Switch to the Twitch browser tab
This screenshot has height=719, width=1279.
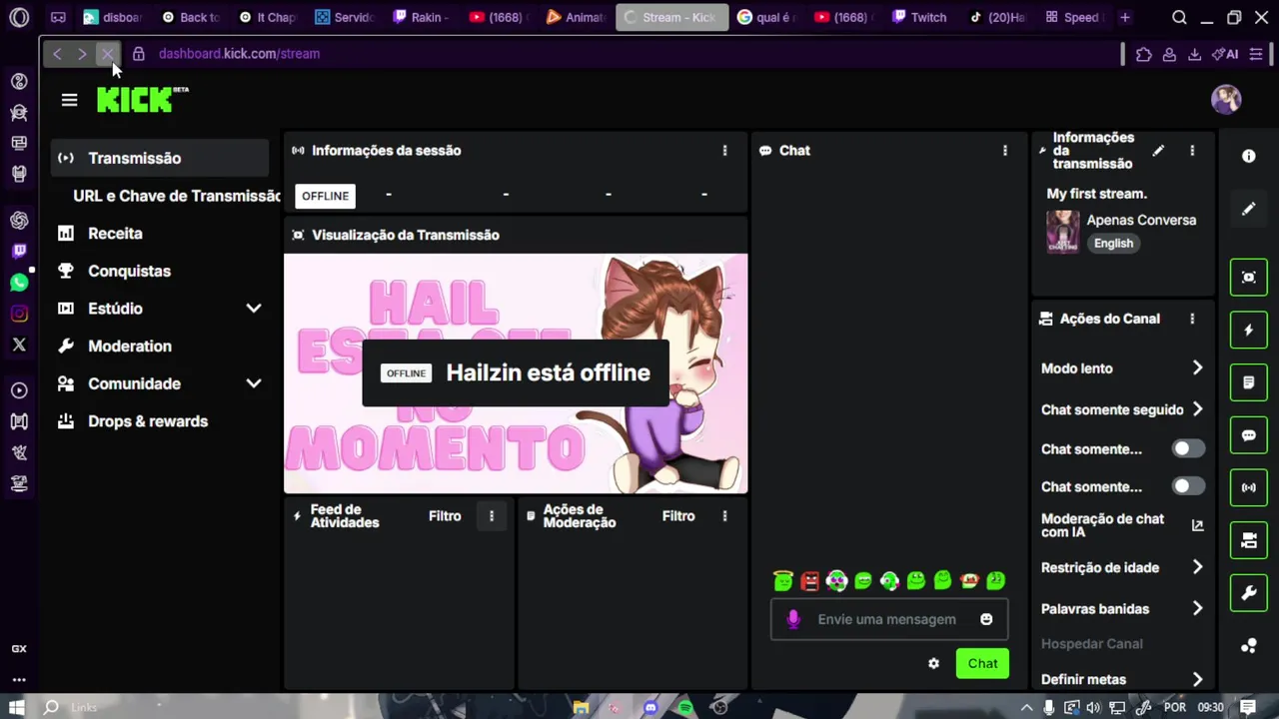tap(920, 17)
